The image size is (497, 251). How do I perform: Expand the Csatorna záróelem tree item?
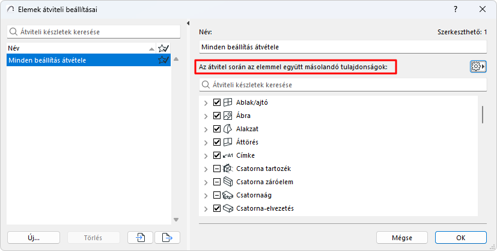coord(206,182)
